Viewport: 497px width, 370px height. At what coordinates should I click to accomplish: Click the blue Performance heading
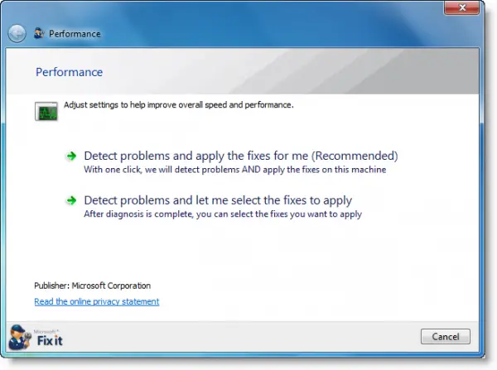click(69, 72)
